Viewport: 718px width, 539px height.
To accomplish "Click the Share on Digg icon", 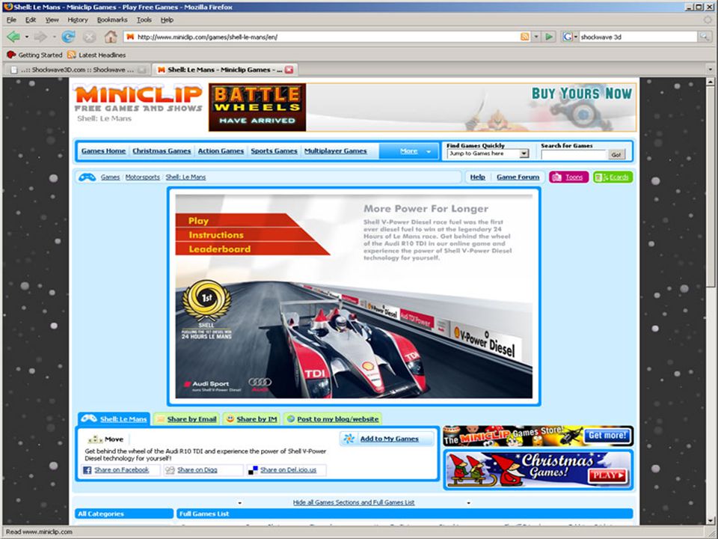I will [170, 470].
